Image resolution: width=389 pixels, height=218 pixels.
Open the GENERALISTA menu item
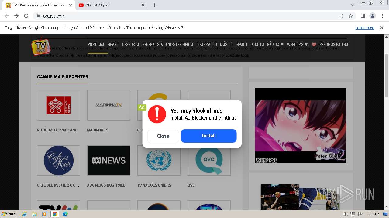point(153,44)
